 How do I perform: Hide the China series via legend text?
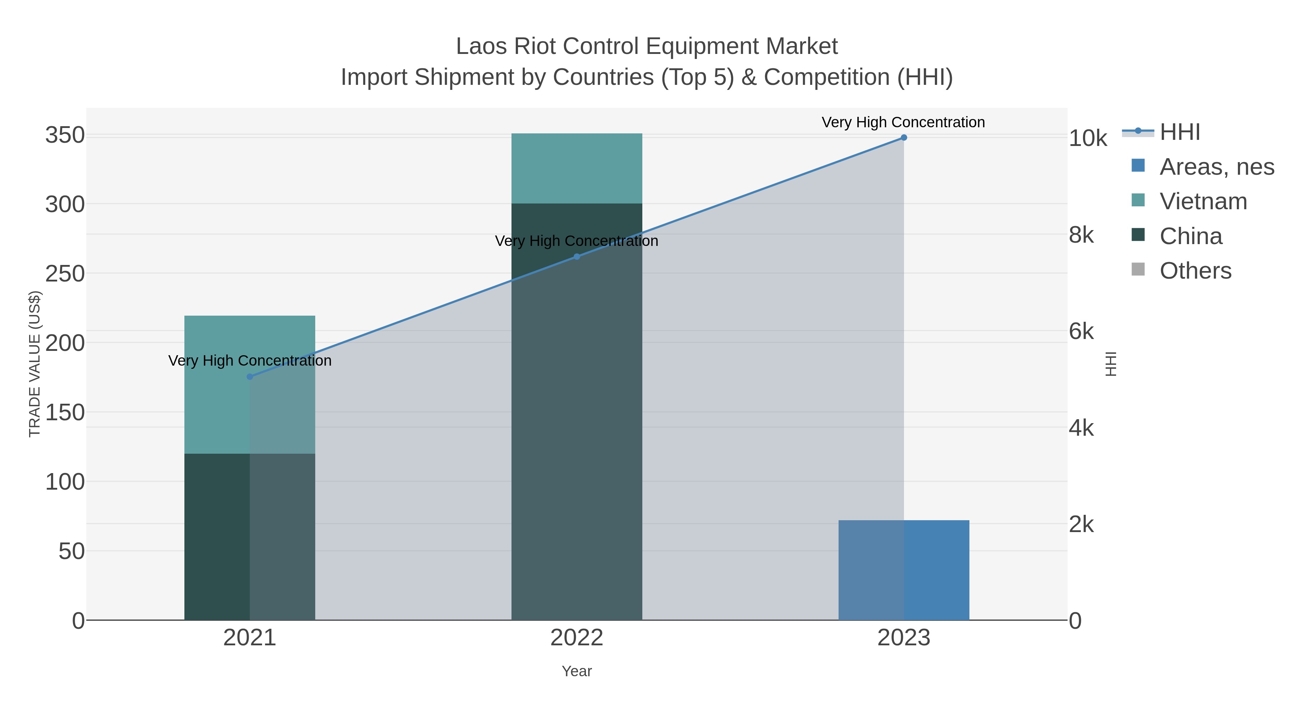click(1190, 236)
